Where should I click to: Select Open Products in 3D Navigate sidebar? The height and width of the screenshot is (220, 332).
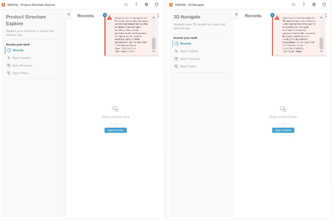(x=190, y=59)
